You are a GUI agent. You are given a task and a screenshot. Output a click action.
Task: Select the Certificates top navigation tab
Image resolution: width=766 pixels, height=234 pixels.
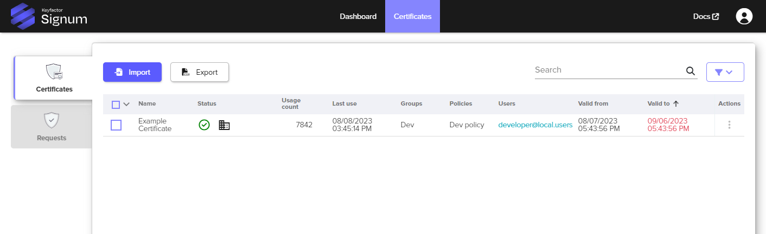click(x=412, y=16)
